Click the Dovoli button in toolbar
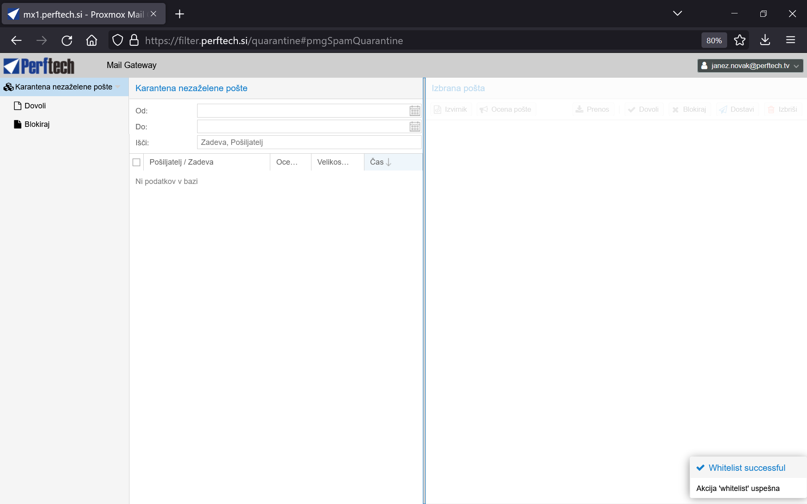 pos(643,110)
